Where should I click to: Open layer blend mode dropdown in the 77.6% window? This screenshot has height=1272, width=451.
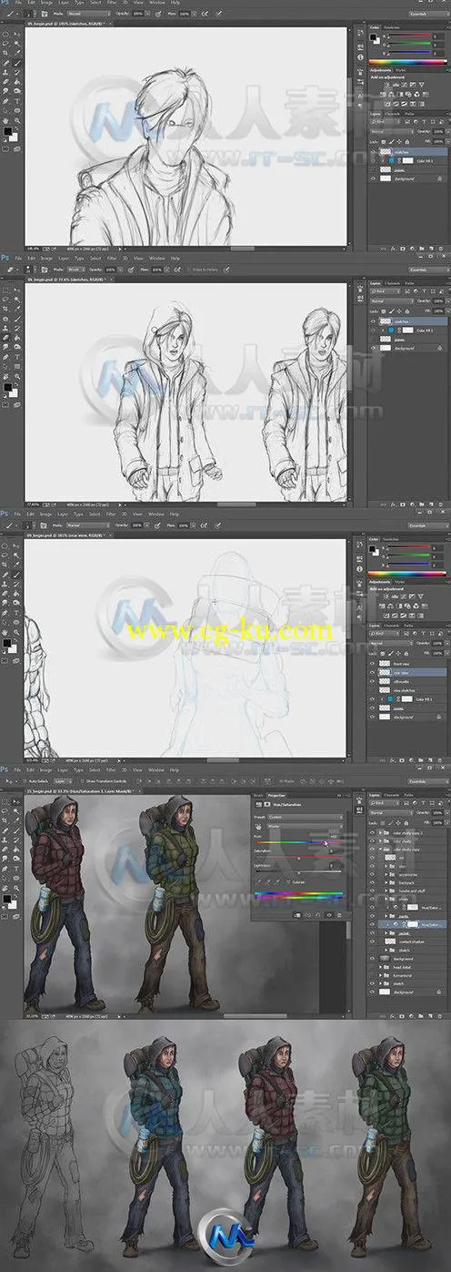392,300
